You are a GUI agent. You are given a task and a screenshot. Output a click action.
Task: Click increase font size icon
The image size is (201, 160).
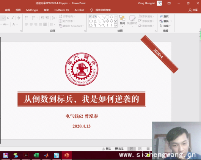tap(8, 18)
